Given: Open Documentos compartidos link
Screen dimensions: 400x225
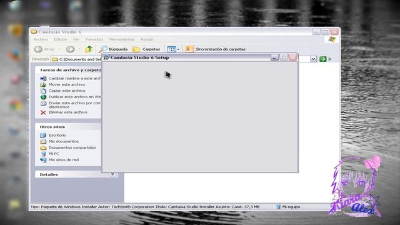Looking at the screenshot, I should click(x=72, y=147).
